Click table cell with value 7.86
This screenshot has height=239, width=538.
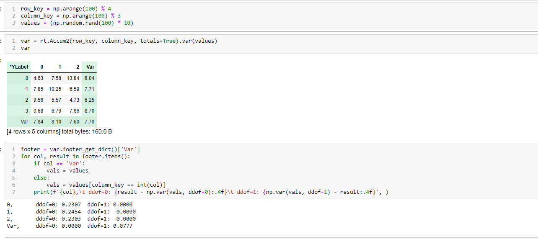coord(74,111)
